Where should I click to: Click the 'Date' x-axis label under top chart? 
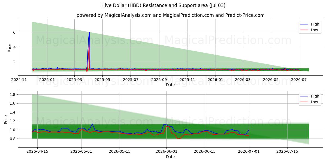pyautogui.click(x=170, y=85)
